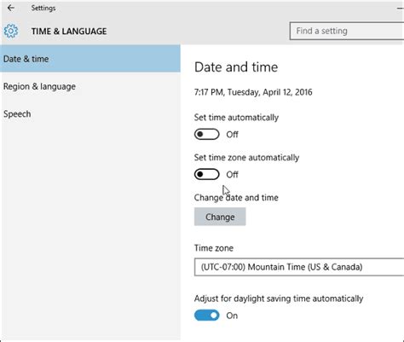Turn on Set time automatically
This screenshot has width=404, height=342.
click(206, 134)
